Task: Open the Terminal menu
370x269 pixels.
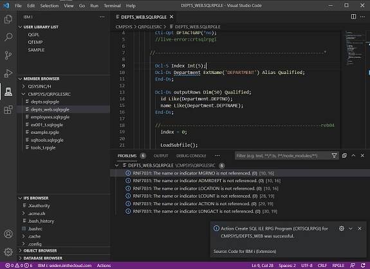Action: [112, 5]
